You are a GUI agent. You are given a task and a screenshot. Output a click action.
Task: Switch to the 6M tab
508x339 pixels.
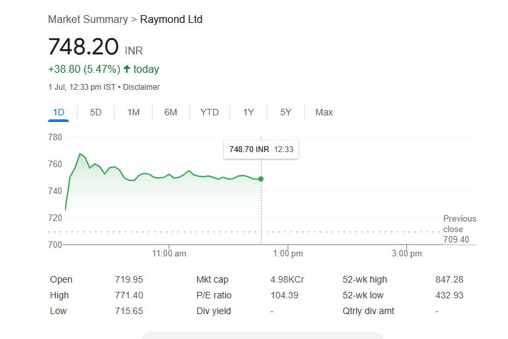(171, 112)
